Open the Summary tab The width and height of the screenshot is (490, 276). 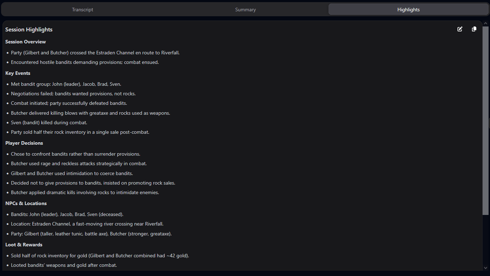pos(246,10)
